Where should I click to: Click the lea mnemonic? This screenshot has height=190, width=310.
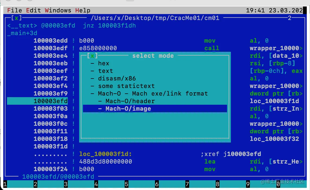click(210, 162)
